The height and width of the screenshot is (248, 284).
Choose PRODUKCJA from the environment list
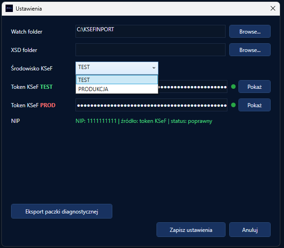(116, 89)
